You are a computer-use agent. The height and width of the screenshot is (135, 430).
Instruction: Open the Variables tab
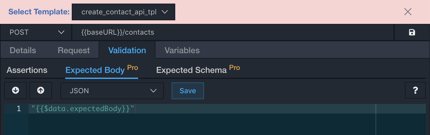182,50
